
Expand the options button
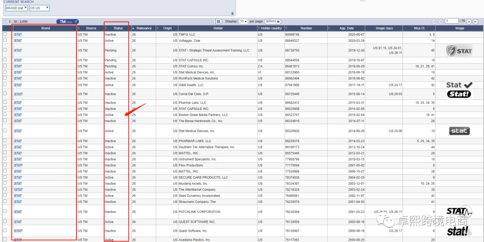pyautogui.click(x=272, y=22)
